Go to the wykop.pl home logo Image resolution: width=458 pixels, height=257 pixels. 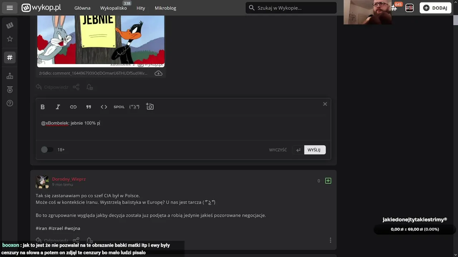pyautogui.click(x=41, y=7)
